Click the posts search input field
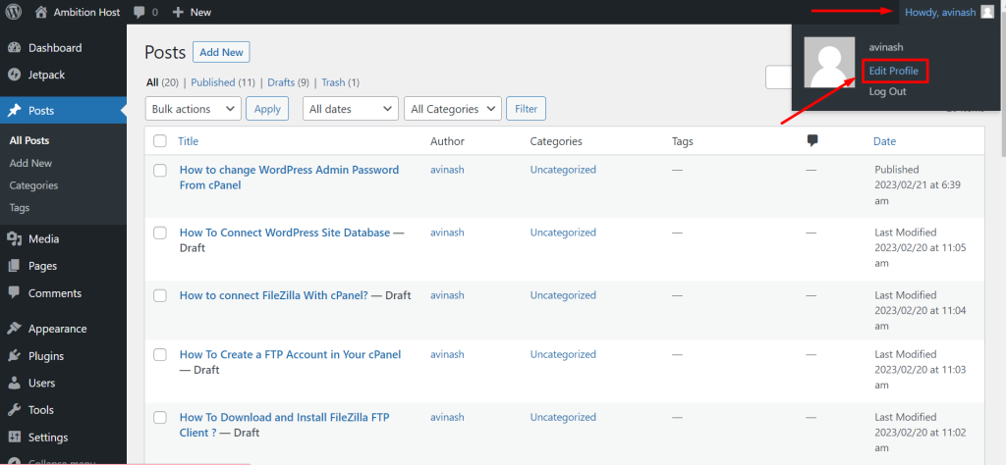Screen dimensions: 1006x465 tap(778, 77)
